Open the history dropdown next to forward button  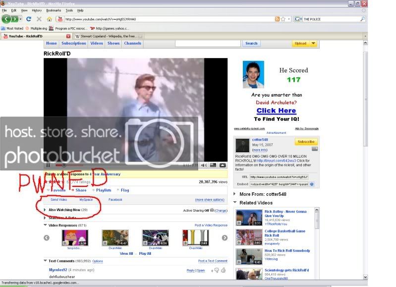pyautogui.click(x=21, y=19)
